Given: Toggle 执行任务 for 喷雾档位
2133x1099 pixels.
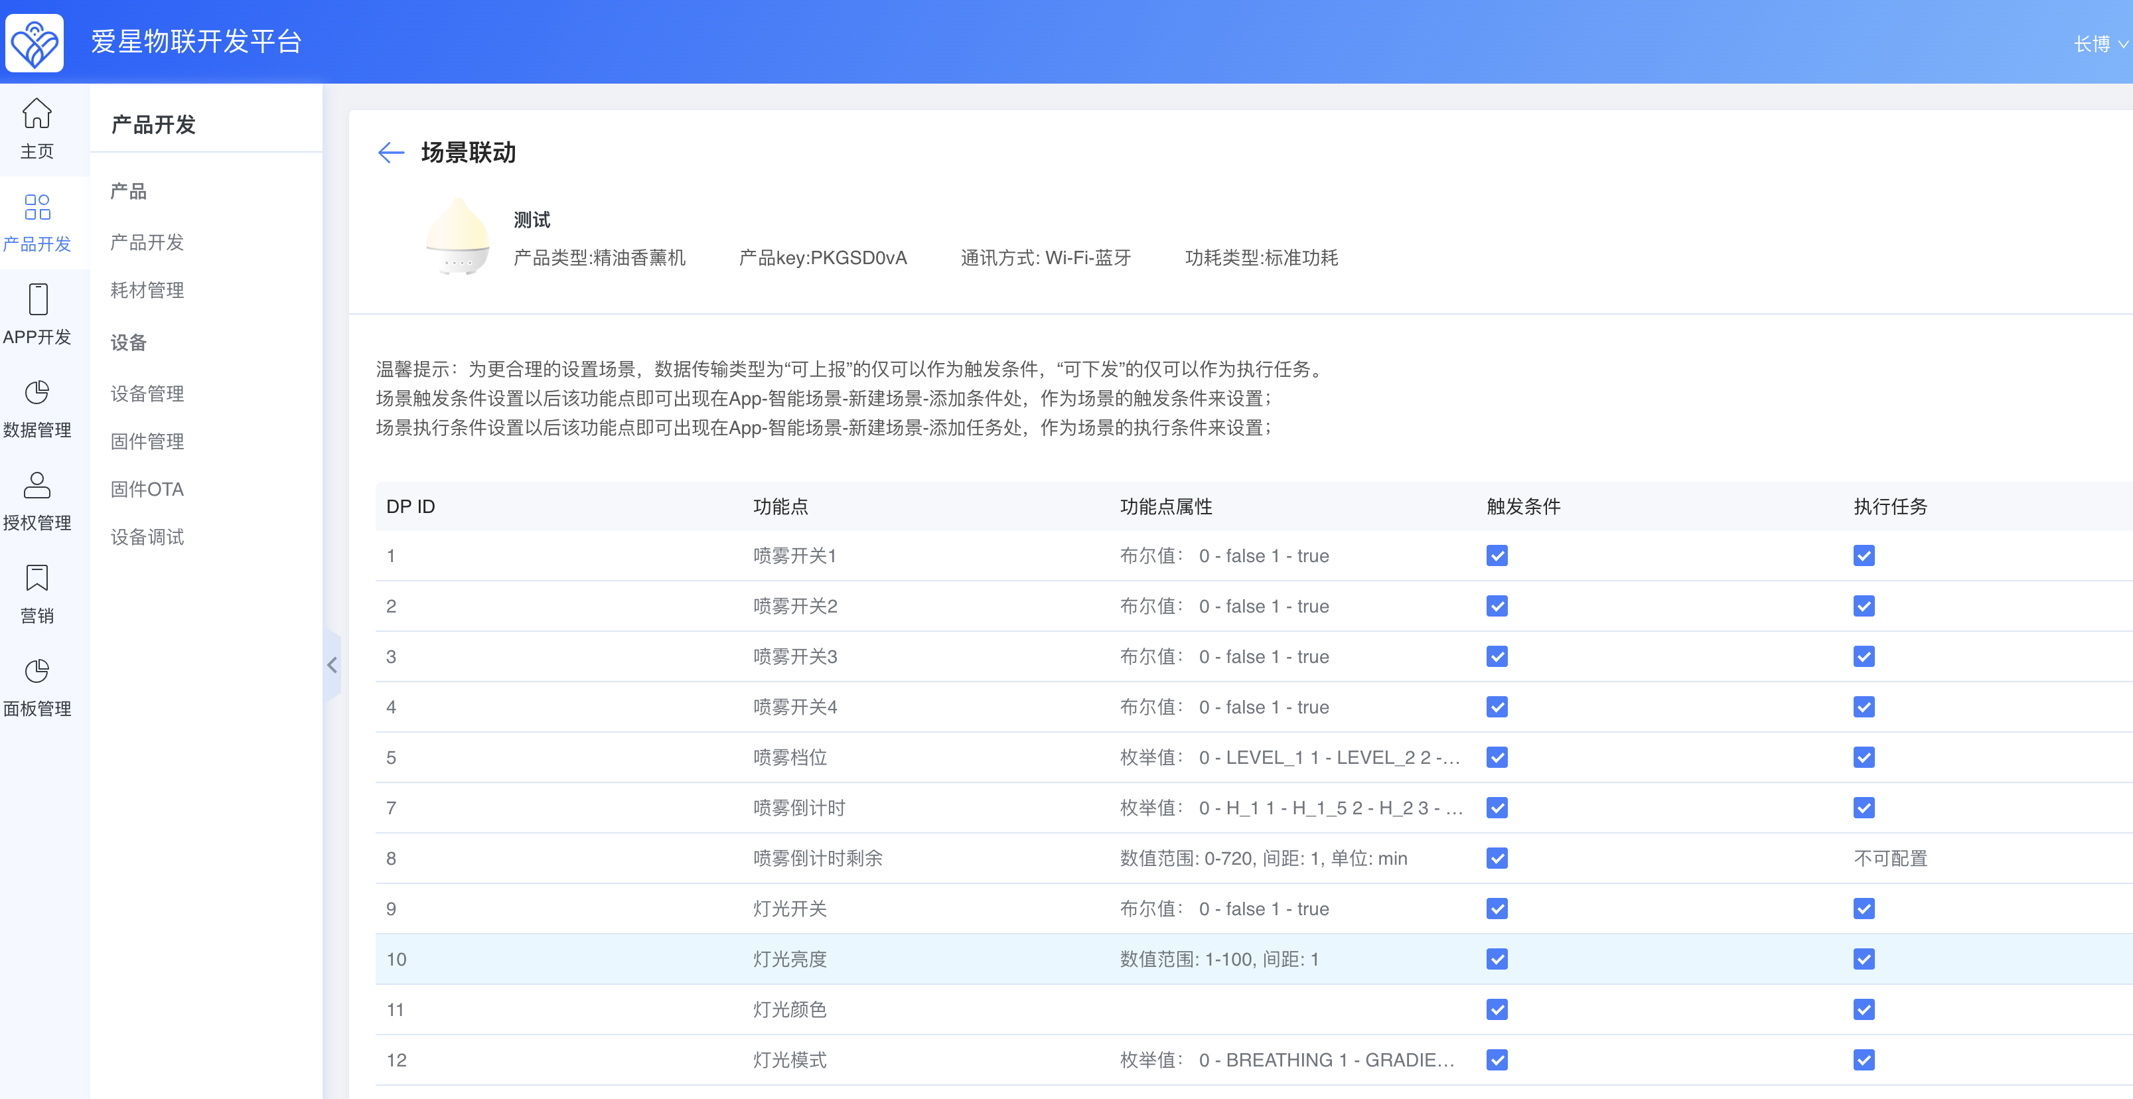Looking at the screenshot, I should click(x=1864, y=758).
